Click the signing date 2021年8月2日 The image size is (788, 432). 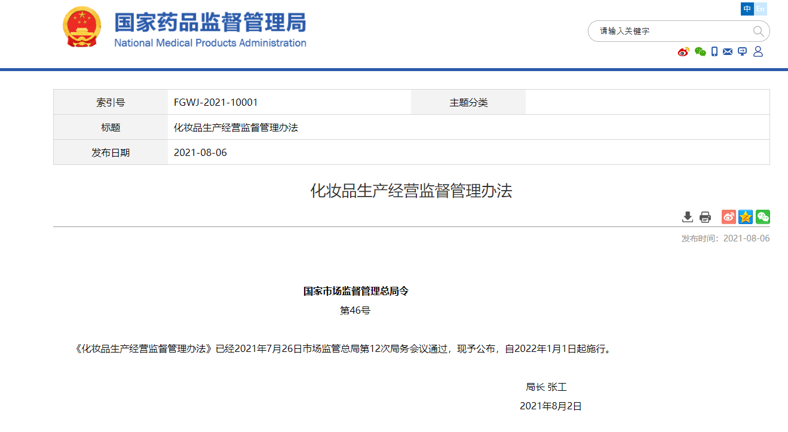pyautogui.click(x=550, y=406)
